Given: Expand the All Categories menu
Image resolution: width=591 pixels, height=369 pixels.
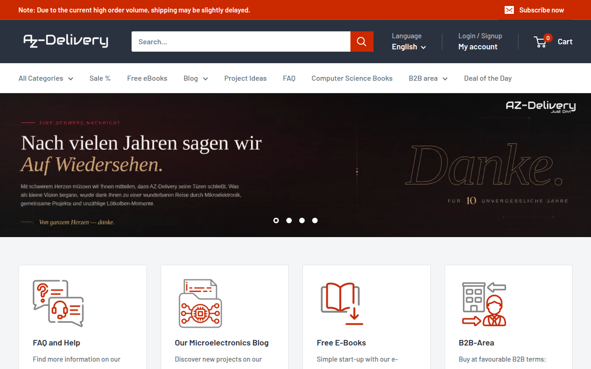Looking at the screenshot, I should (x=46, y=78).
